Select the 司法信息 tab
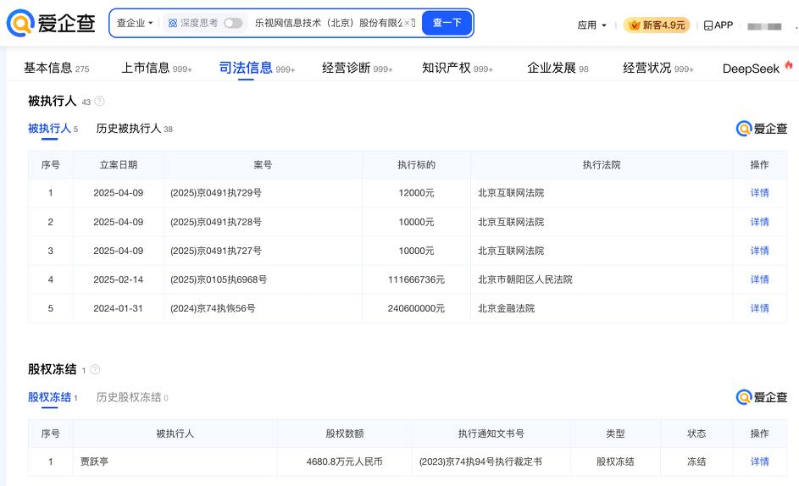Image resolution: width=799 pixels, height=486 pixels. click(x=257, y=68)
